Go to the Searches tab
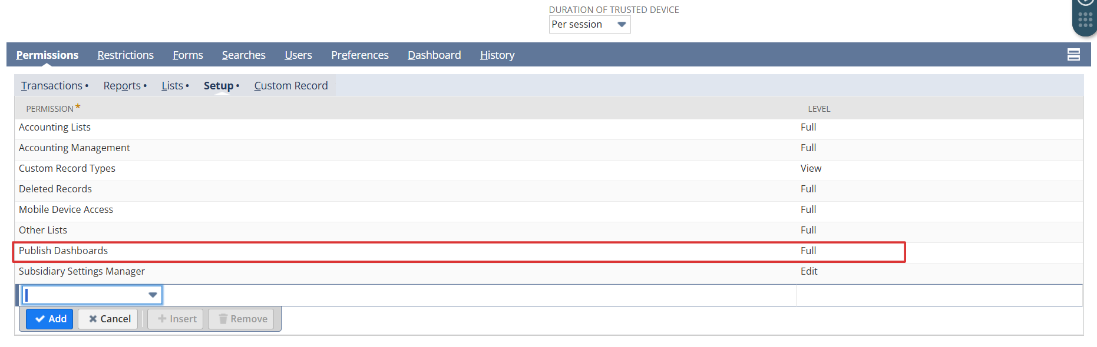 tap(243, 55)
